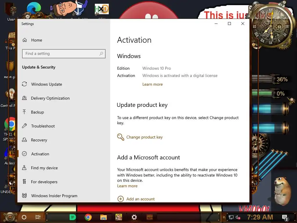The height and width of the screenshot is (223, 297).
Task: Click the Delivery Optimization icon
Action: point(24,98)
